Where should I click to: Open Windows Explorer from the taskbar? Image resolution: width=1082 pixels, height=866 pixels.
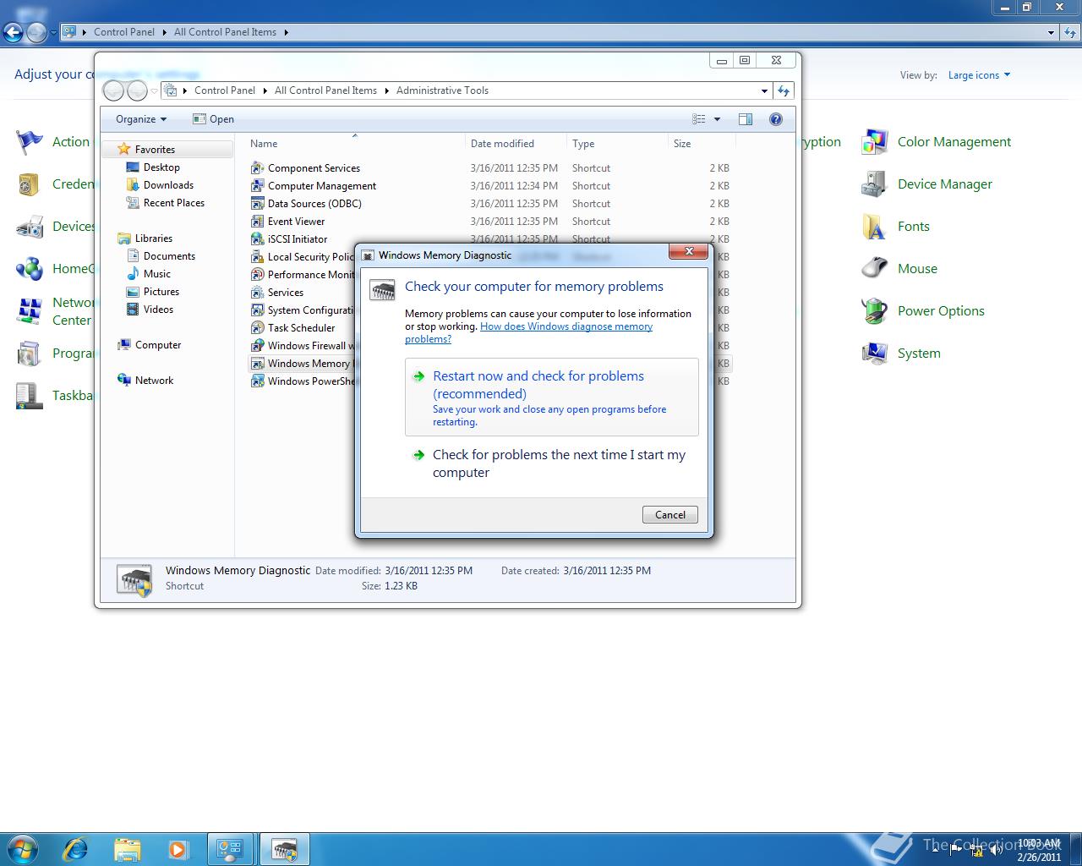127,849
